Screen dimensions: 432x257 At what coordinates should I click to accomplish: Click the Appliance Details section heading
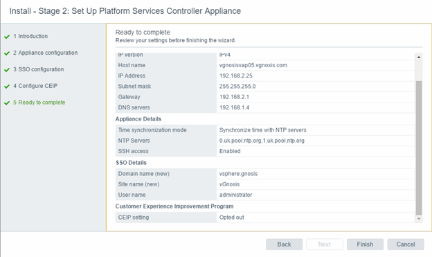click(x=138, y=119)
